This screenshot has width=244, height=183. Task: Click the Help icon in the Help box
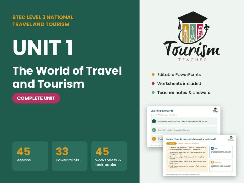(212, 148)
